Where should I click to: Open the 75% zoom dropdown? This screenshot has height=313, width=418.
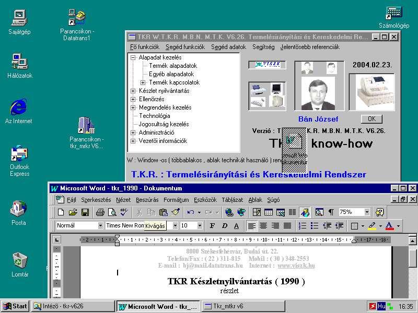[x=367, y=212]
